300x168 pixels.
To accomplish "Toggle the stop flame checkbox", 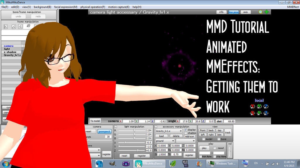I will [x=215, y=156].
